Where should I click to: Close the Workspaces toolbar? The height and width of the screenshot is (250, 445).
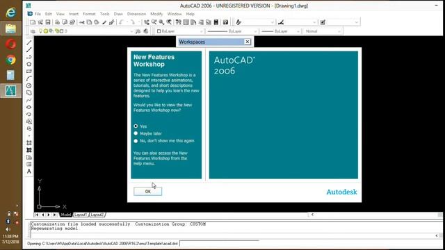(x=248, y=42)
